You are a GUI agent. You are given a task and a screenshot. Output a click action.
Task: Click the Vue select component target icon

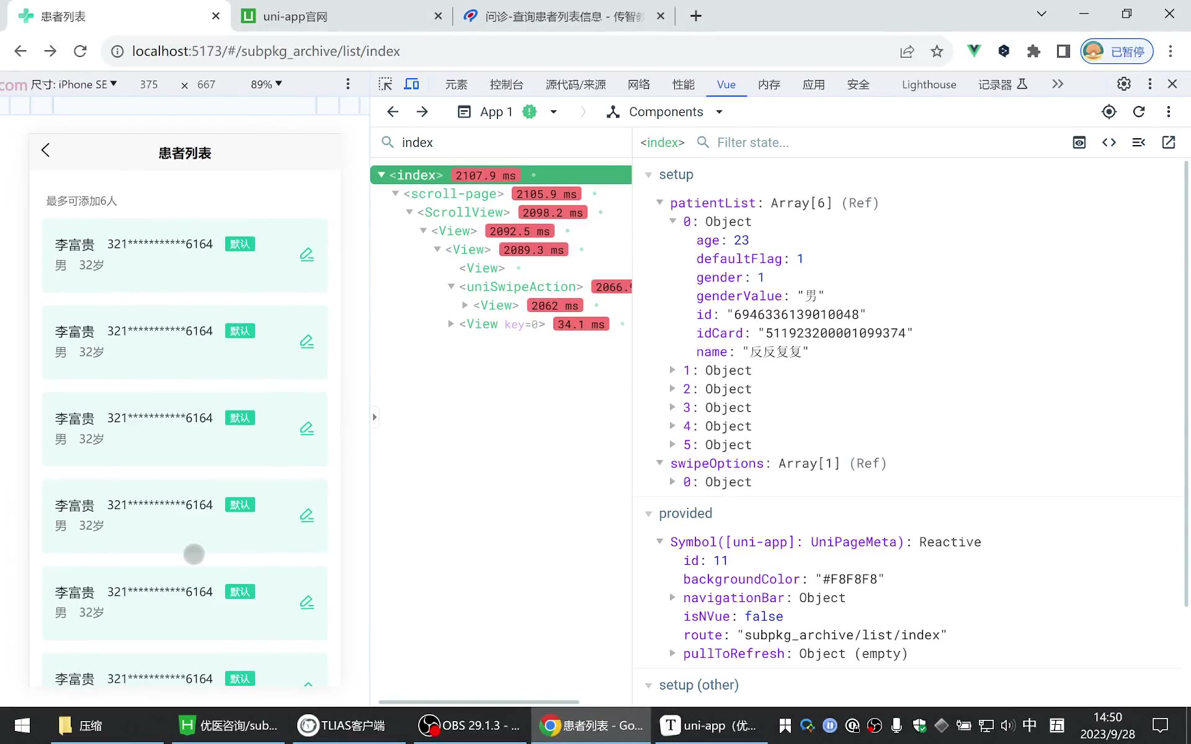(1109, 112)
